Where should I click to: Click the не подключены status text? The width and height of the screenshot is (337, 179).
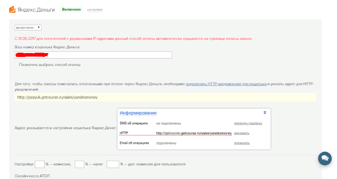[x=169, y=123]
